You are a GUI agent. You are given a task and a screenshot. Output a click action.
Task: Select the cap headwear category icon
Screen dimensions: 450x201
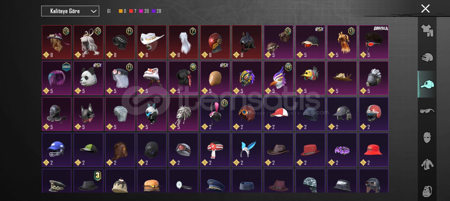pyautogui.click(x=427, y=84)
